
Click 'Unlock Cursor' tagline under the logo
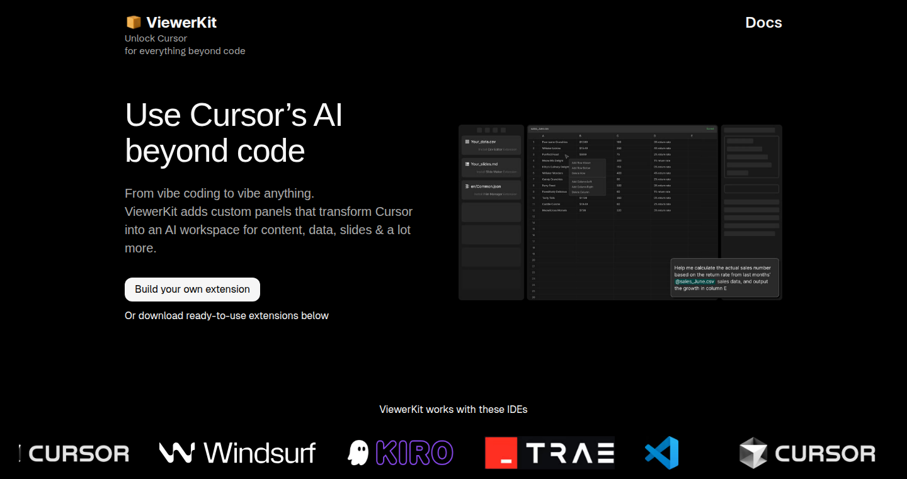(156, 38)
